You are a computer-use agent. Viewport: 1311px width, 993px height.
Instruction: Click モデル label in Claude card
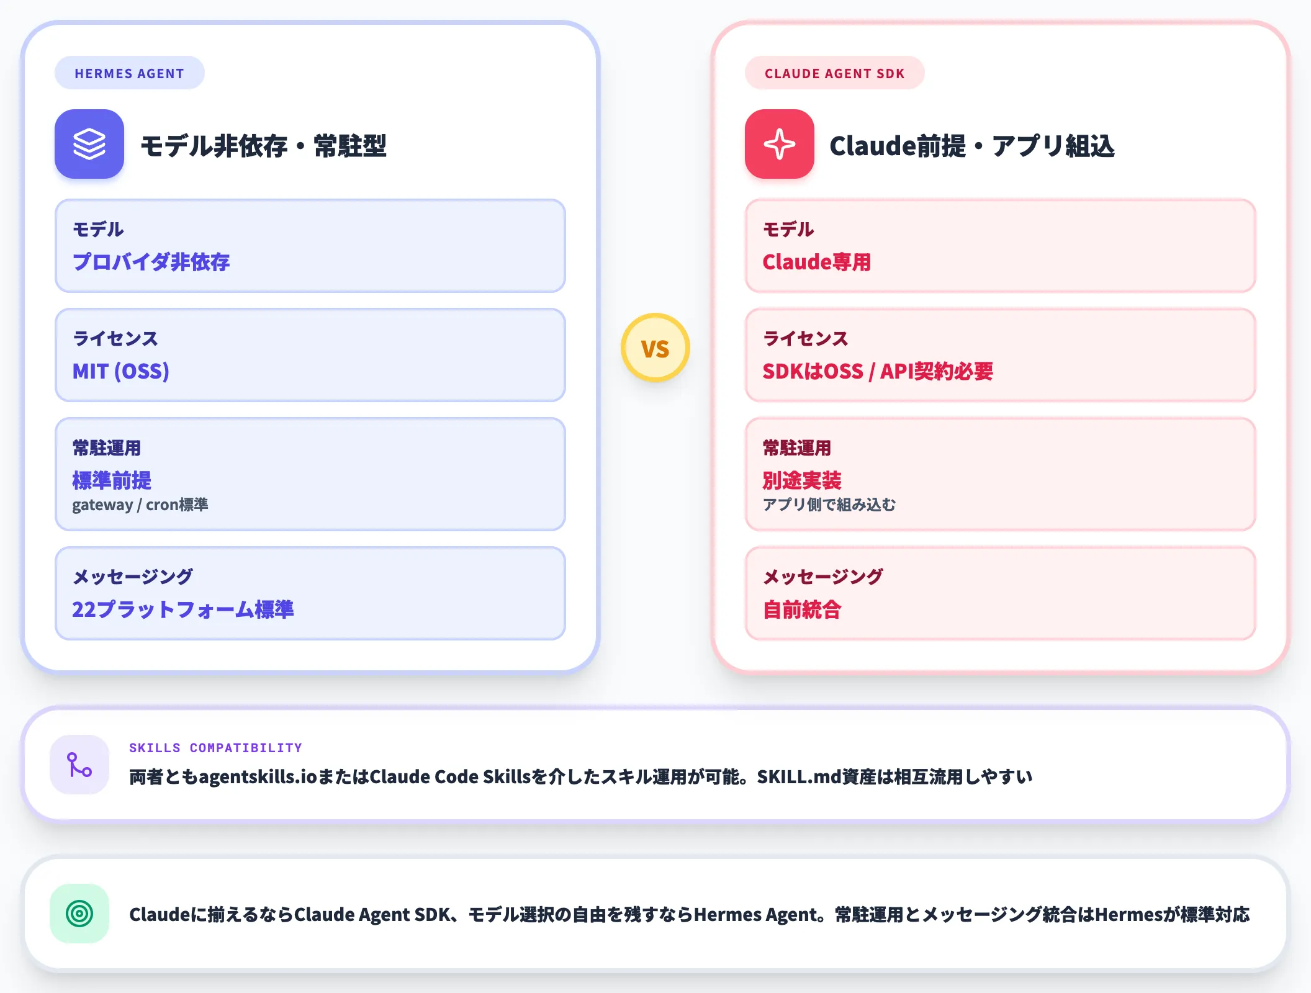(x=788, y=229)
